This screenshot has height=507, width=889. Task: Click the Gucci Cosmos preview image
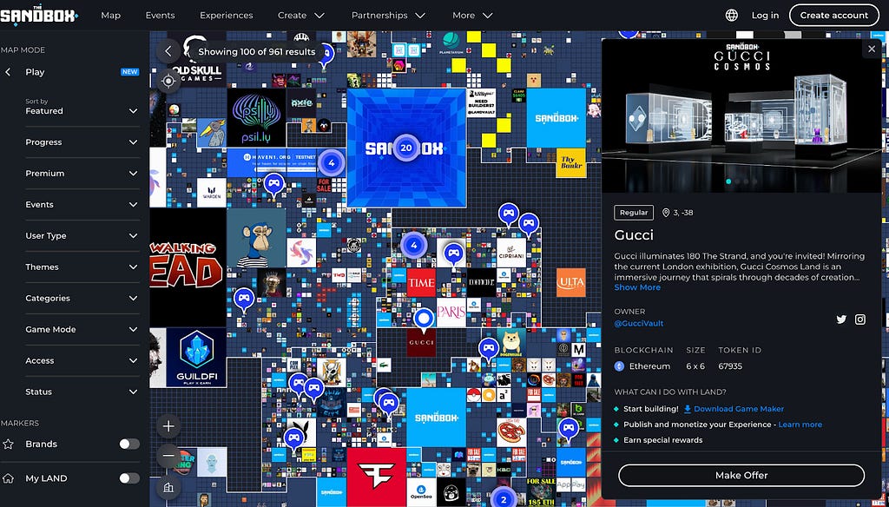[741, 115]
